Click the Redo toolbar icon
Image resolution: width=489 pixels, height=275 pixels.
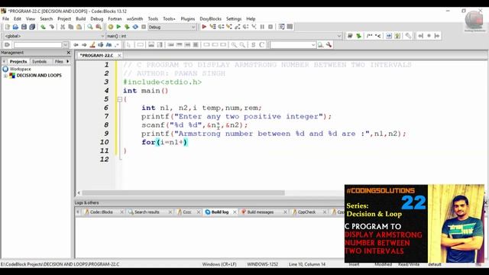pyautogui.click(x=51, y=27)
